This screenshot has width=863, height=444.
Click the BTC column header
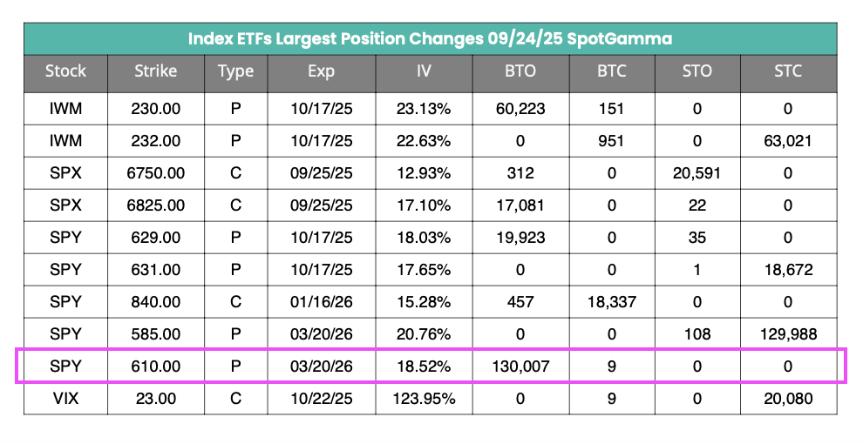(x=612, y=71)
